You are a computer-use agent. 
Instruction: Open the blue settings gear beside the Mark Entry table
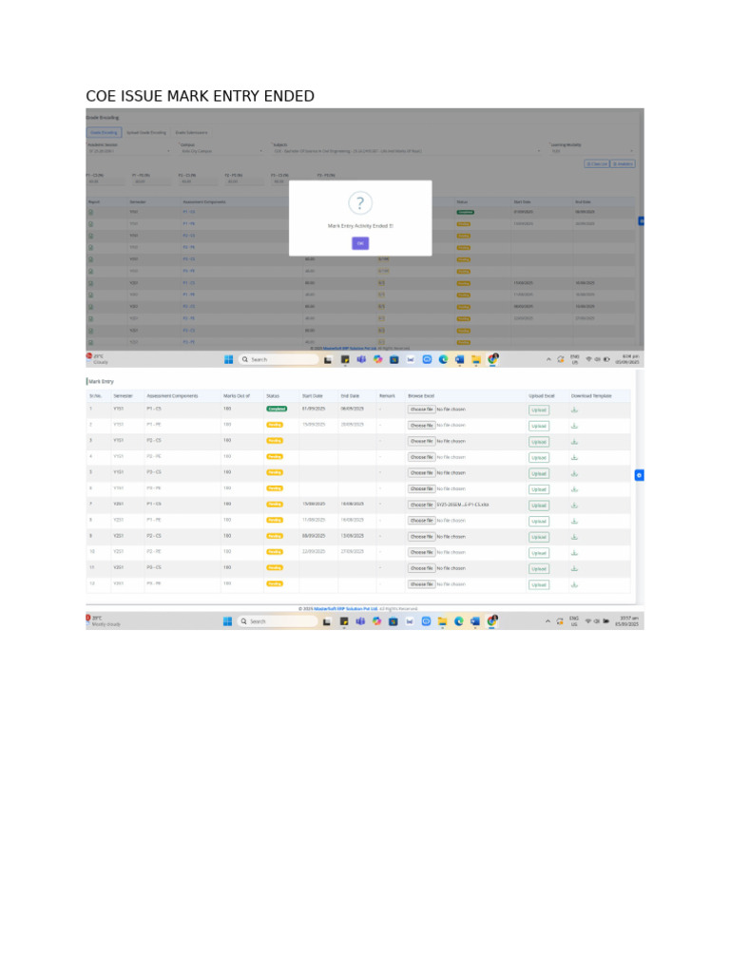click(639, 475)
